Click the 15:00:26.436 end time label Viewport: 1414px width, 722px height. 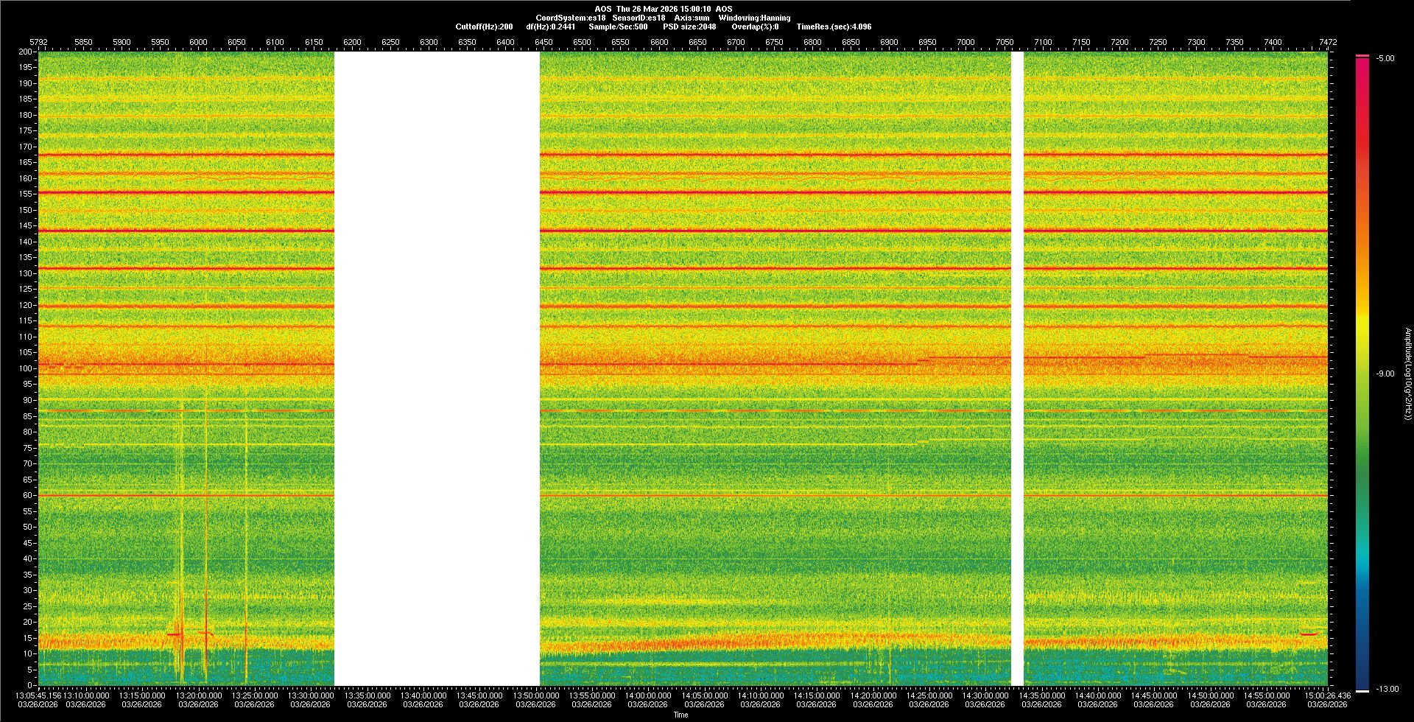click(1327, 695)
